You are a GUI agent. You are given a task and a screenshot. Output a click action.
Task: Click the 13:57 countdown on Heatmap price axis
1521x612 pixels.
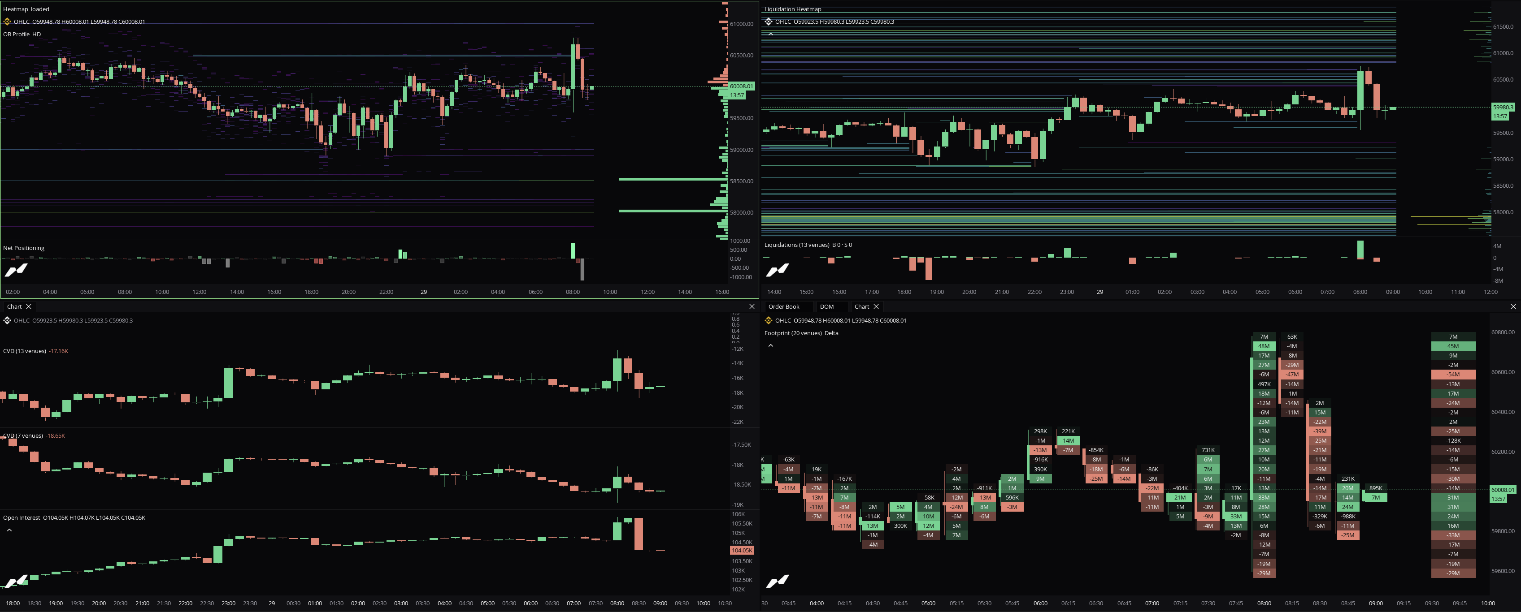tap(737, 95)
